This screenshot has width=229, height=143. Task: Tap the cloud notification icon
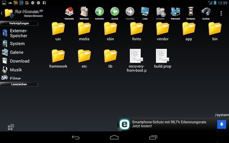tap(10, 3)
